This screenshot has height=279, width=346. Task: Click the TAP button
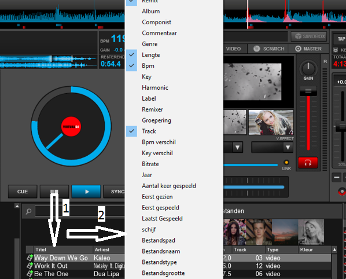tap(340, 39)
